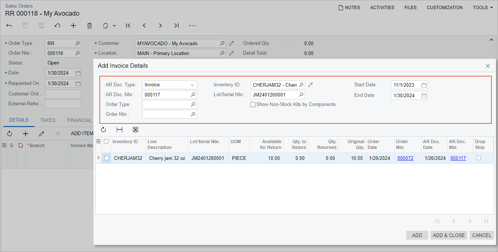Click the External Refer... input field
This screenshot has height=252, width=498.
click(x=63, y=104)
